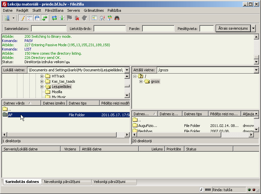Click message log scroll down arrow
Image resolution: width=261 pixels, height=194 pixels.
(256, 62)
